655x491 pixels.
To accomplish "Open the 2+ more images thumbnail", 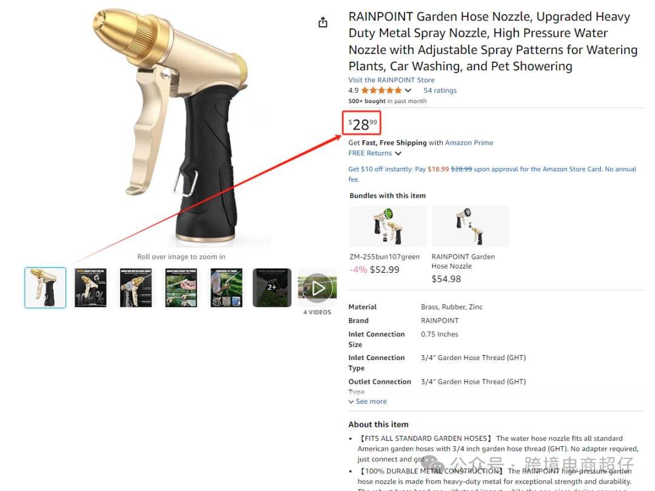I will coord(272,288).
